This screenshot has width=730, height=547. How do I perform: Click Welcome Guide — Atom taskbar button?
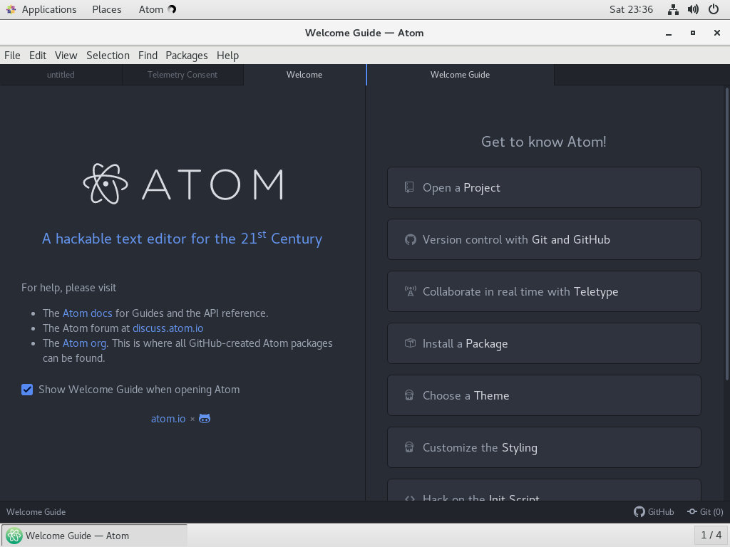pos(95,536)
